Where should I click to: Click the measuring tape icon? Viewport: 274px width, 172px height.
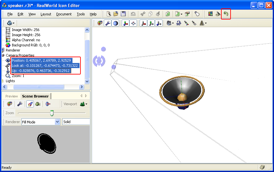click(x=218, y=14)
